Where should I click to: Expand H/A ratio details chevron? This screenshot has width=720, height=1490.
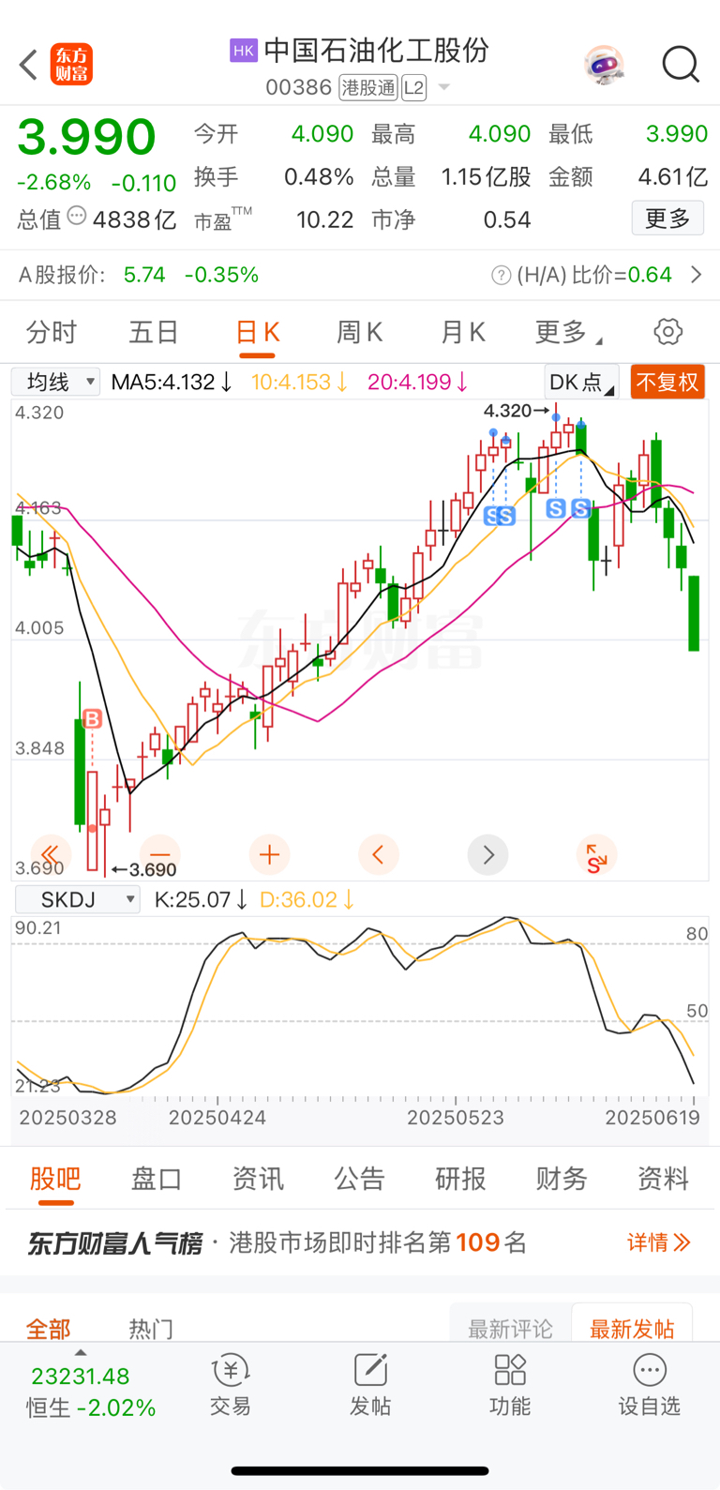[696, 275]
